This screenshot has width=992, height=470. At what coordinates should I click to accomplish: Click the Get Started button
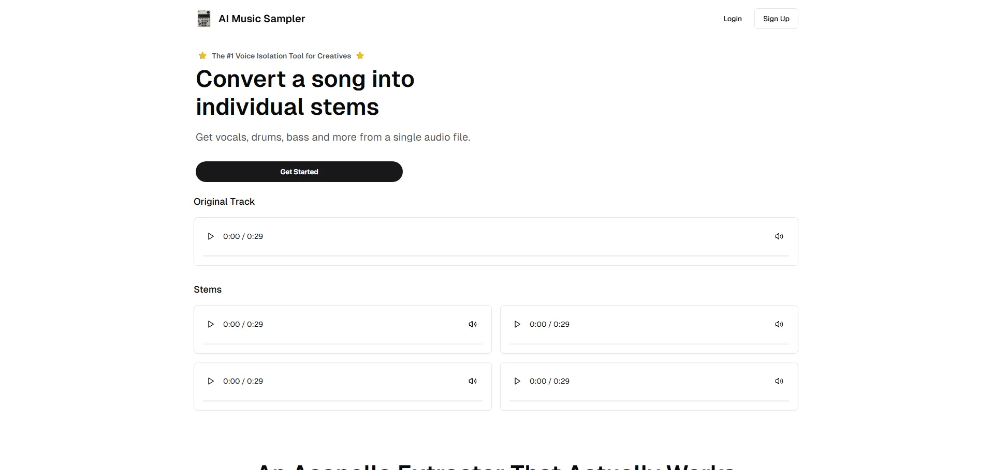pyautogui.click(x=299, y=172)
